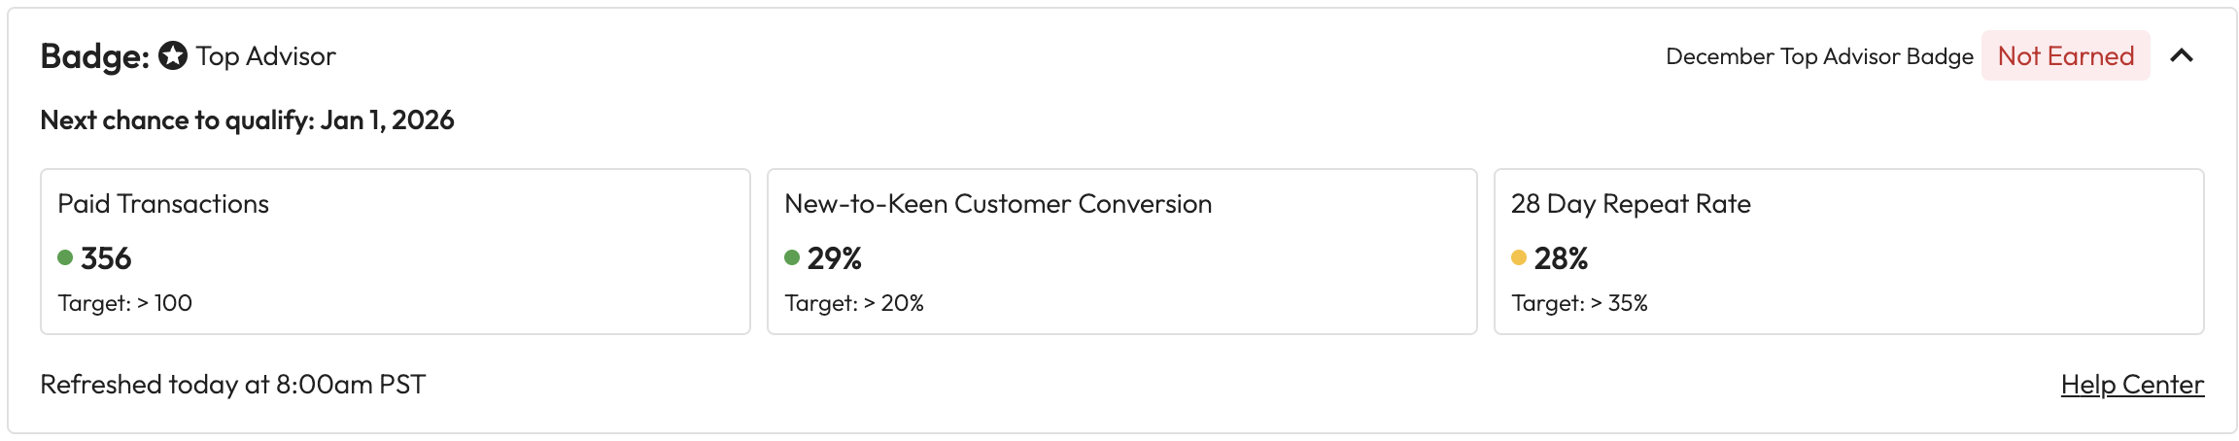The image size is (2239, 441).
Task: Open the Help Center link
Action: [x=2132, y=385]
